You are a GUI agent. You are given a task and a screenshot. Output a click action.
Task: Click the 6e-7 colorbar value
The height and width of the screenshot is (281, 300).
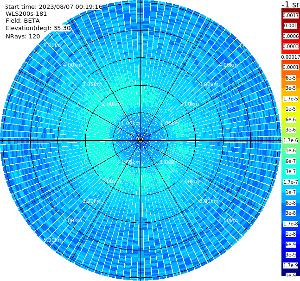[291, 161]
